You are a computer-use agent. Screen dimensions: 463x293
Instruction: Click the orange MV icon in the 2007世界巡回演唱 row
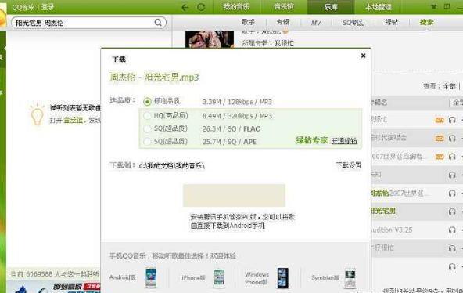440,157
